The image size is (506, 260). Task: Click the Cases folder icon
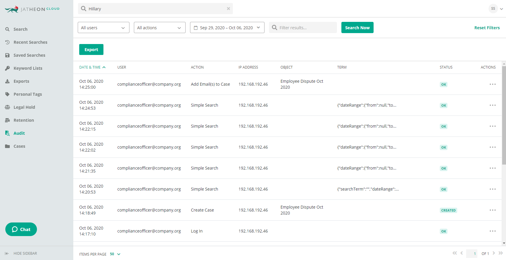pyautogui.click(x=7, y=146)
